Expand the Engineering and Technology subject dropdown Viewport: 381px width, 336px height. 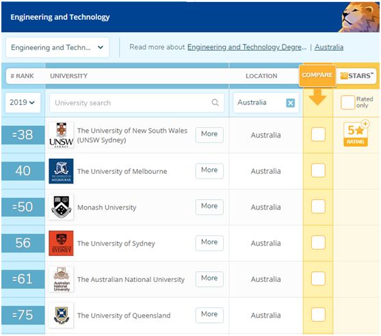pyautogui.click(x=57, y=47)
